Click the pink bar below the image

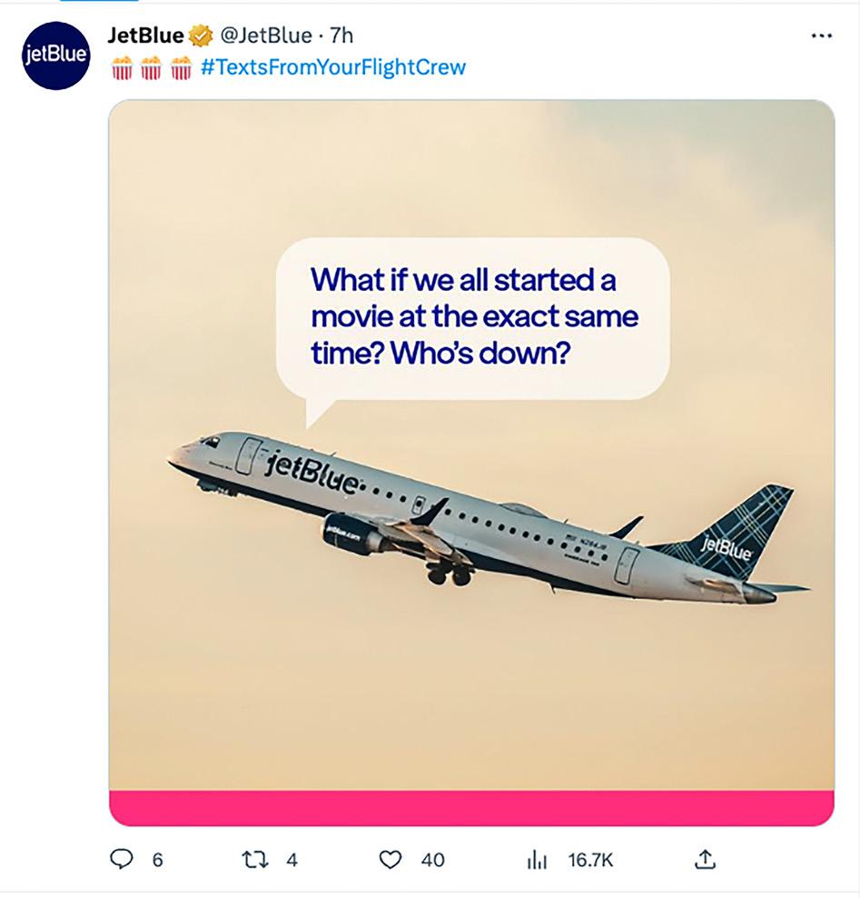coord(471,808)
